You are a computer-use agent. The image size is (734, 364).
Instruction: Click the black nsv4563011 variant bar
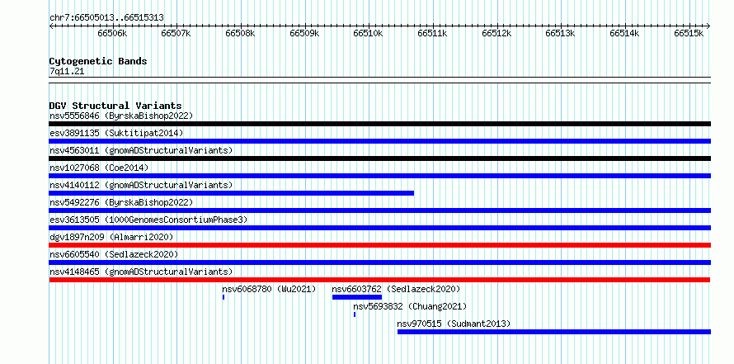coord(379,158)
